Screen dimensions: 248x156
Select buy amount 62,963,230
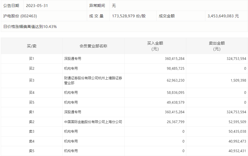coord(176,80)
